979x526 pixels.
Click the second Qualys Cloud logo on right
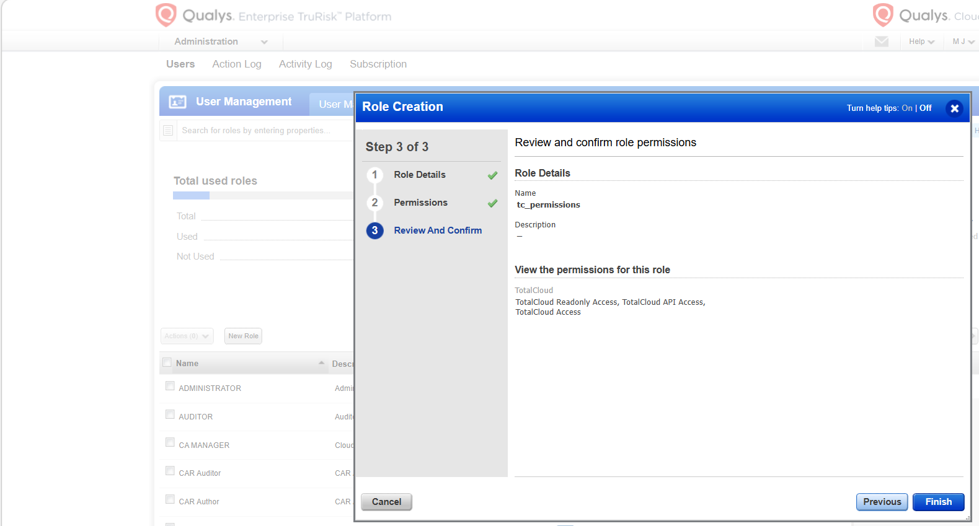[x=925, y=15]
